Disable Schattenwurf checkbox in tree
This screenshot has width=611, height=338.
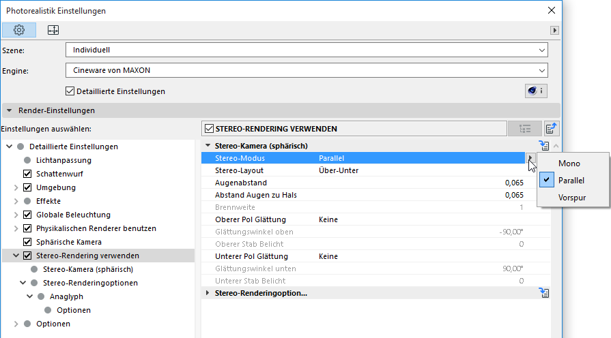click(28, 174)
